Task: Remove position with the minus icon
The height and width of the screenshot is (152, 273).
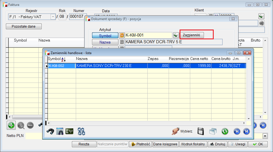Action: click(30, 125)
